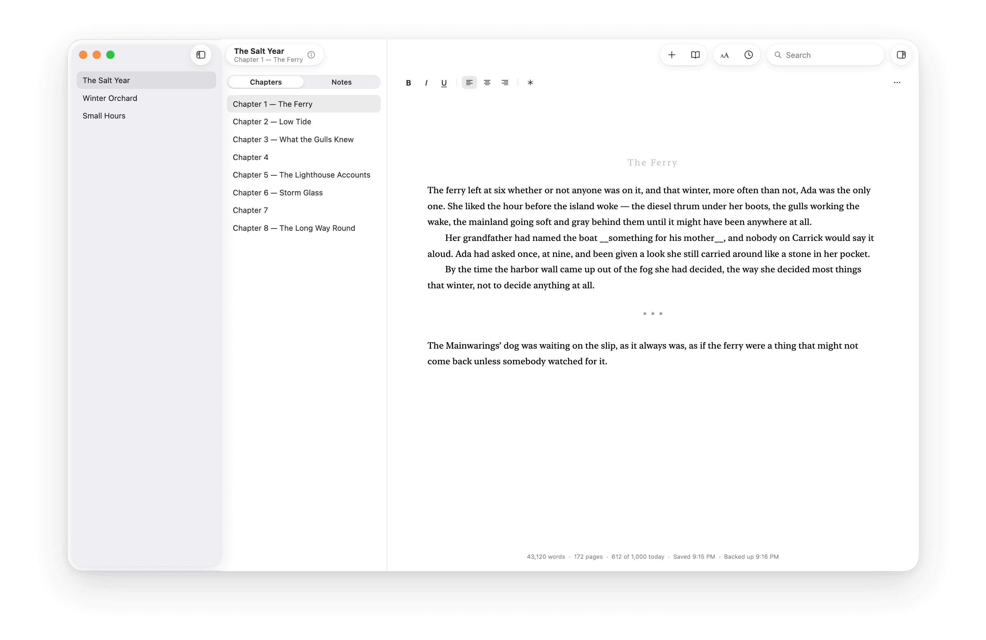Screen dimensions: 986x640
Task: Align text left
Action: pyautogui.click(x=469, y=83)
